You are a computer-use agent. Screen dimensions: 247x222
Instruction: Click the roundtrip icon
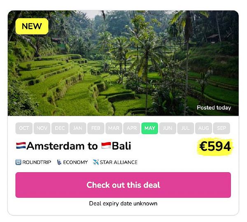point(18,162)
